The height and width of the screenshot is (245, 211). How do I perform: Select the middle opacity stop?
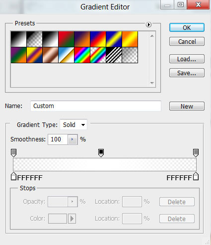(x=101, y=153)
